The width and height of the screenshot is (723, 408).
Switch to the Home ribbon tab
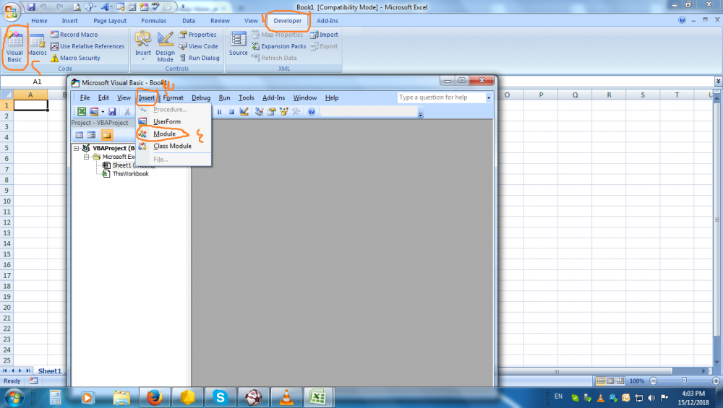(39, 21)
